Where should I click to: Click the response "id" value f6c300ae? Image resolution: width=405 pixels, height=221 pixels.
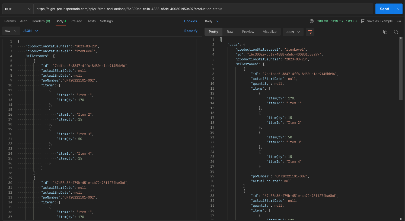[284, 54]
